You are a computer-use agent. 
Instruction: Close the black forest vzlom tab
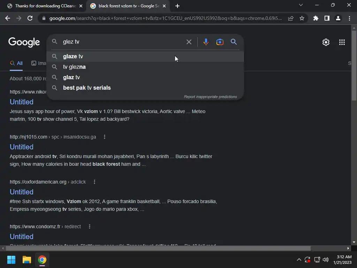point(164,6)
